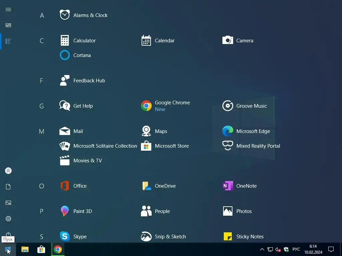
Task: Open Microsoft Store from the taskbar
Action: click(x=41, y=249)
